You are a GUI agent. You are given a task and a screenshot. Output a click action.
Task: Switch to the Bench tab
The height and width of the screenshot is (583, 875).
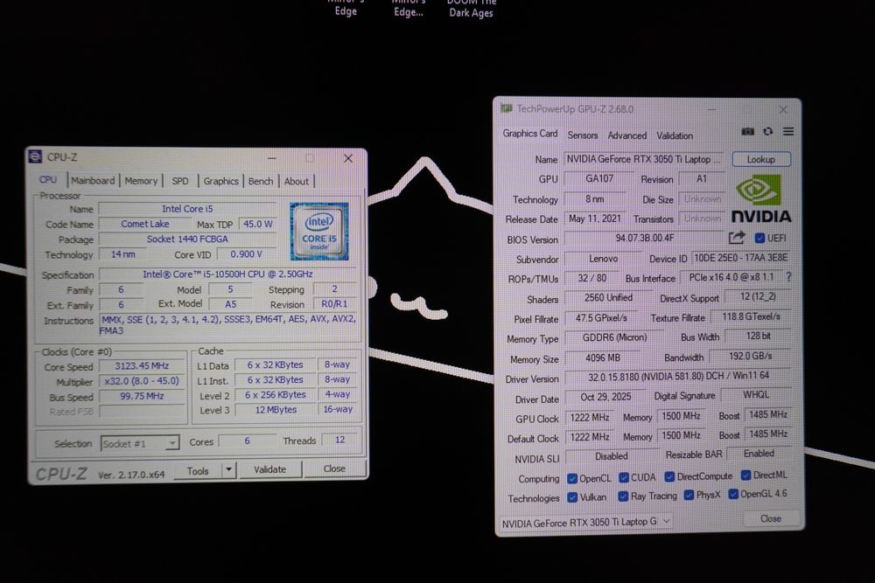(261, 181)
